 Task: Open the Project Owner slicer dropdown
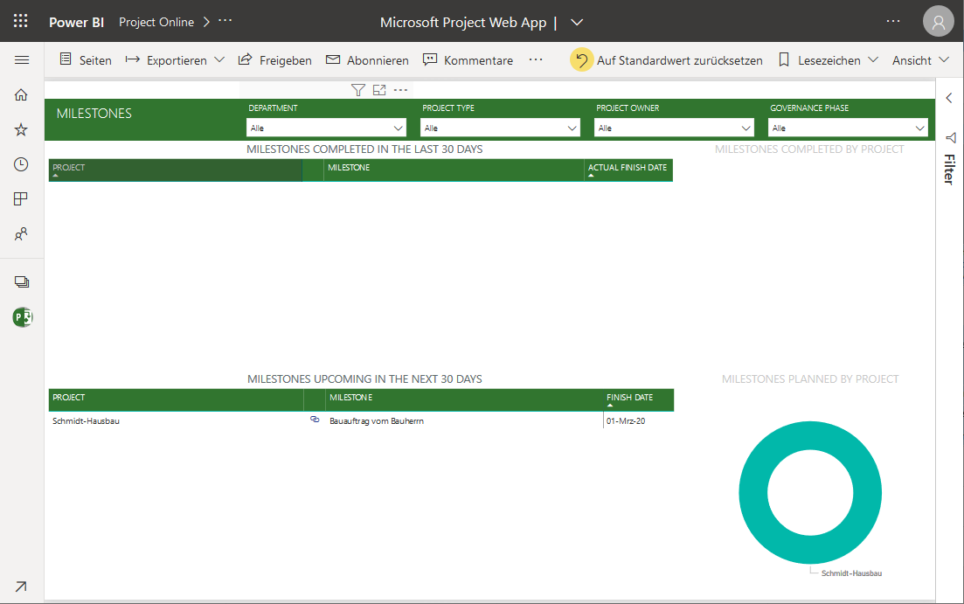[674, 128]
